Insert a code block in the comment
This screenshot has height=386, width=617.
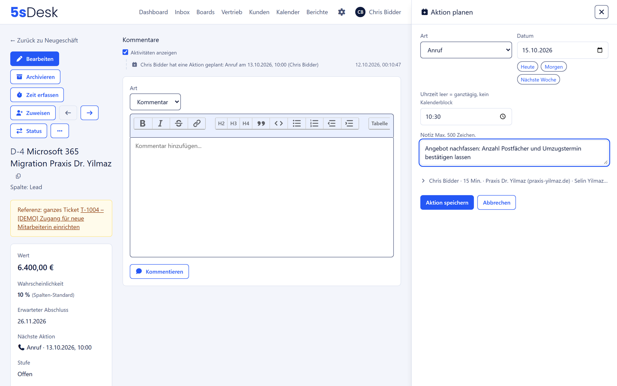(x=279, y=124)
